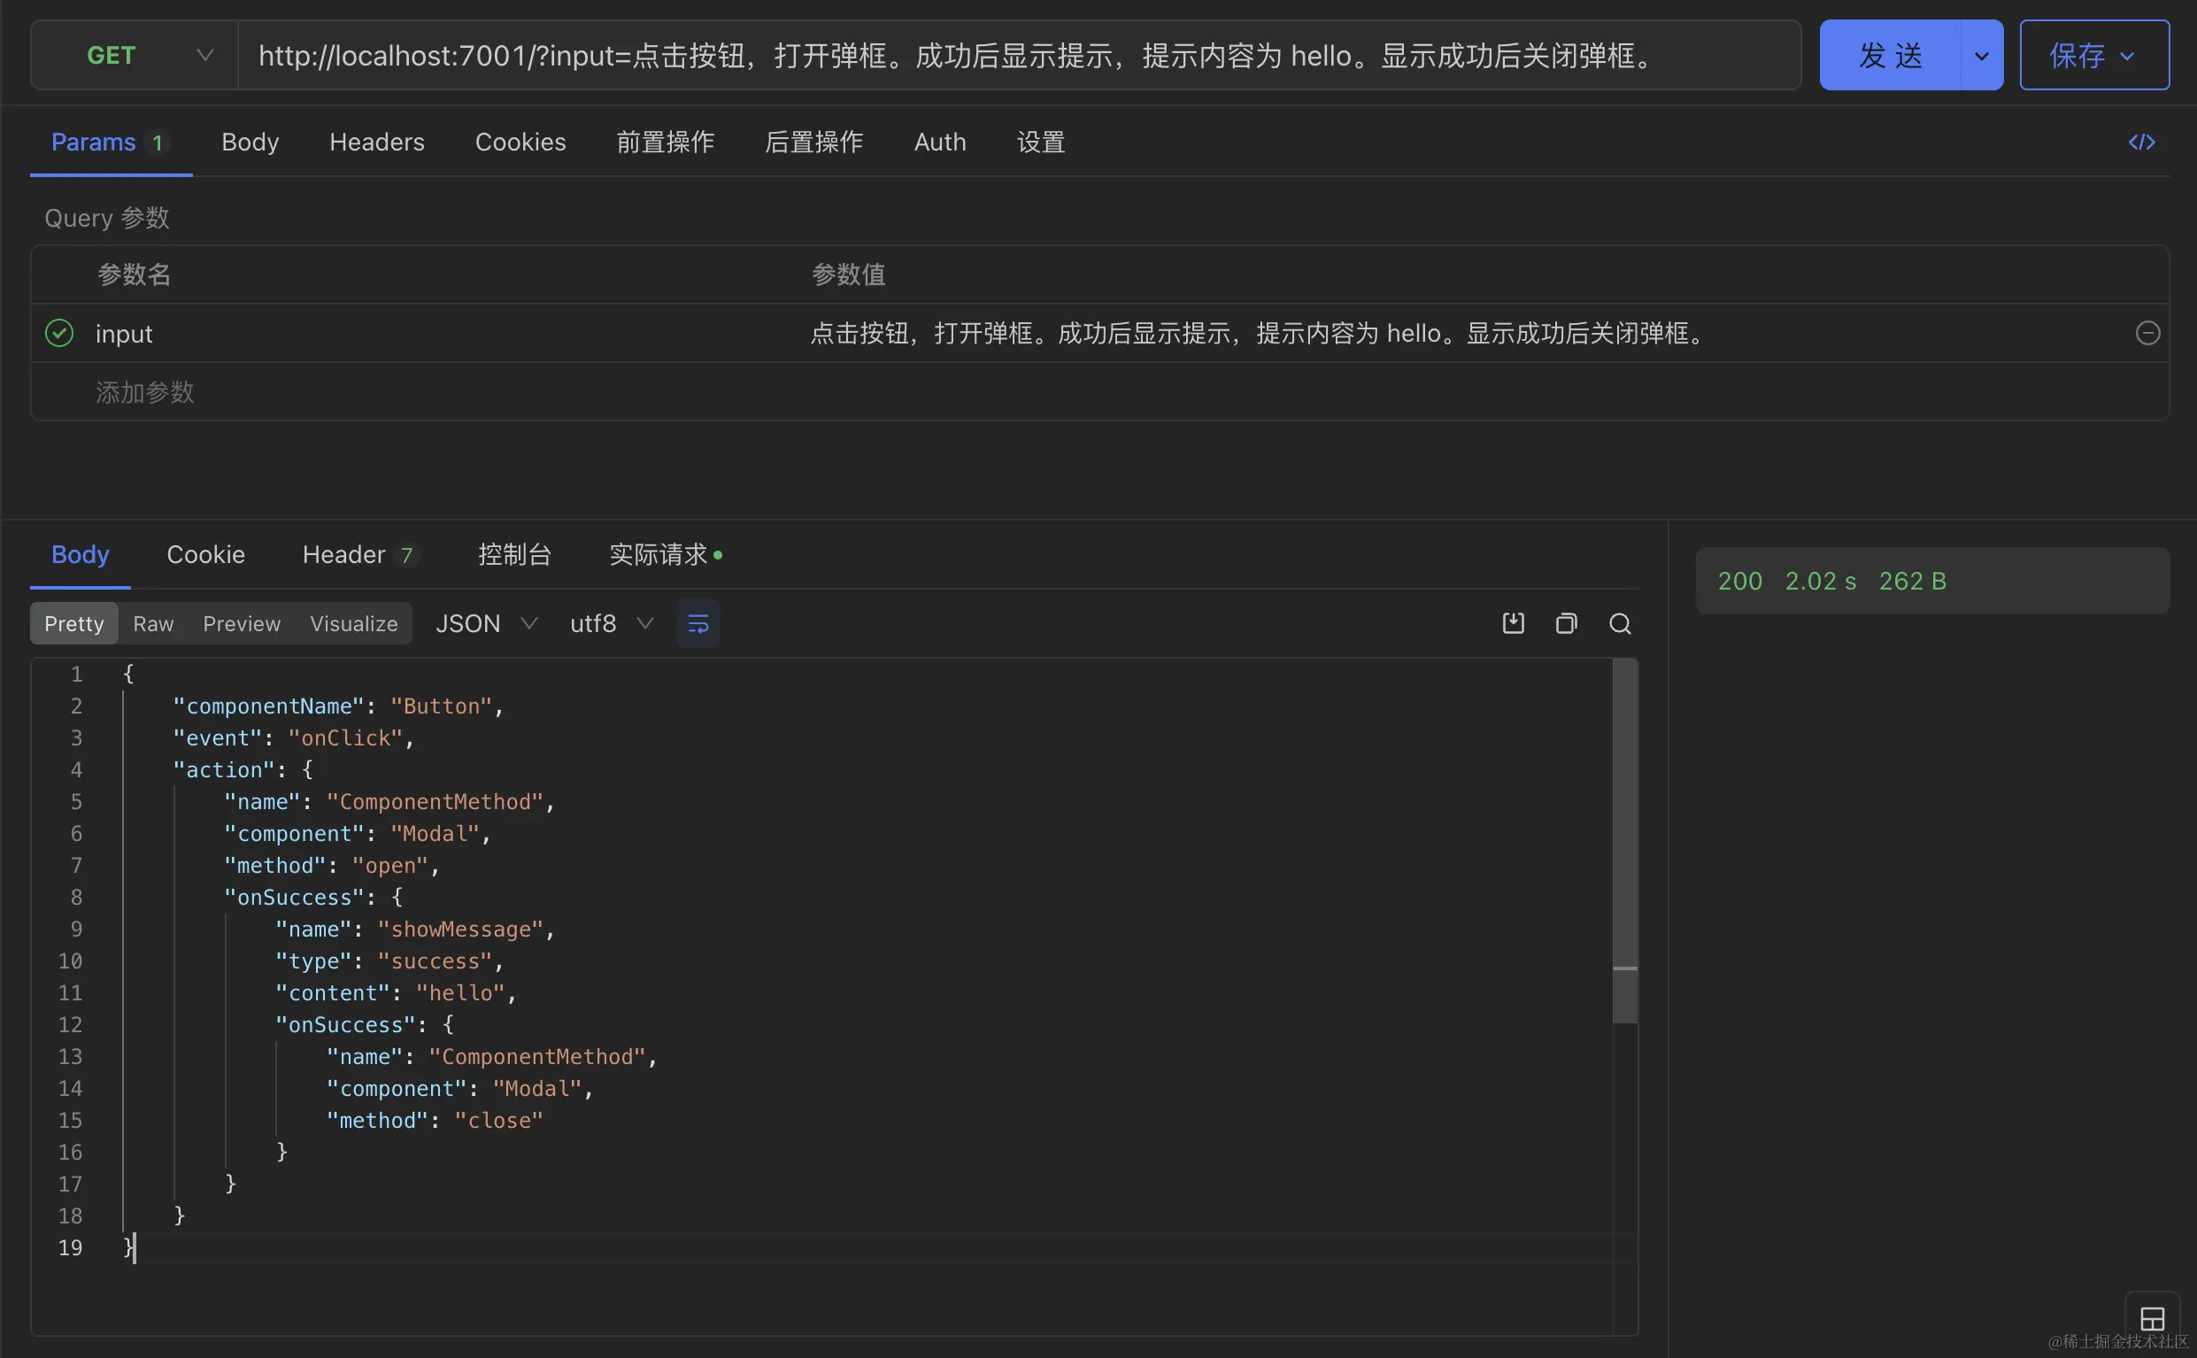Open the Headers request tab
The width and height of the screenshot is (2197, 1358).
[376, 142]
